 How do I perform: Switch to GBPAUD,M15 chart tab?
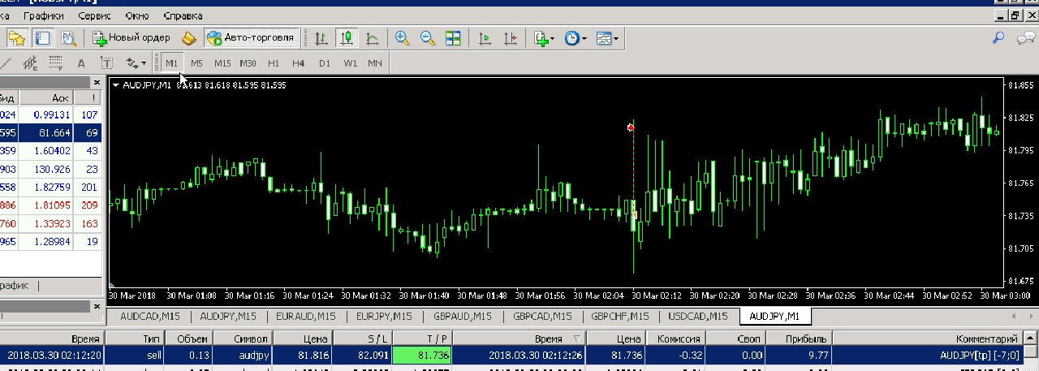click(x=463, y=317)
